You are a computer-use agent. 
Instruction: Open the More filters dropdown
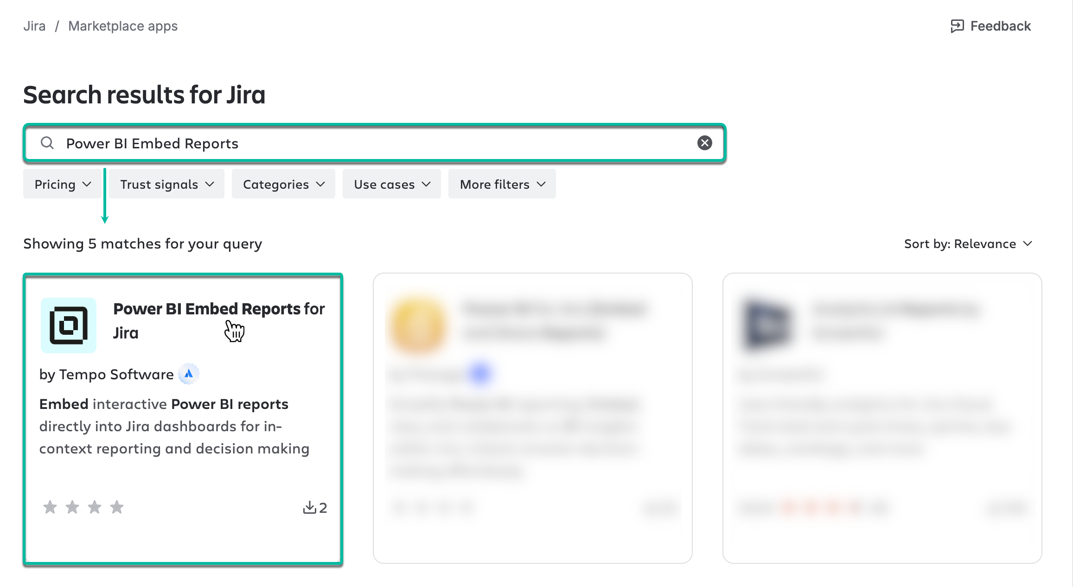(502, 184)
